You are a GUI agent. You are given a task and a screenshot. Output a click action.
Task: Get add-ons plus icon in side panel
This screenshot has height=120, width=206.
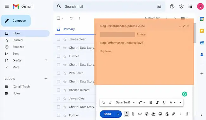coord(202,73)
